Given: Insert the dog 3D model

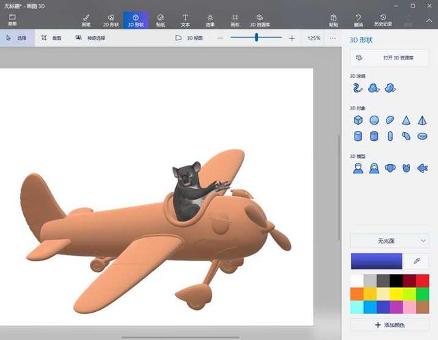Looking at the screenshot, I should [390, 168].
